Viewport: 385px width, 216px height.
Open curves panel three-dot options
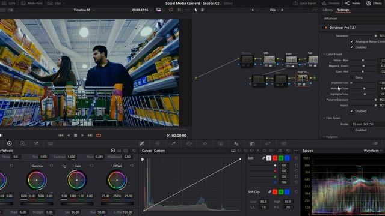coord(297,151)
